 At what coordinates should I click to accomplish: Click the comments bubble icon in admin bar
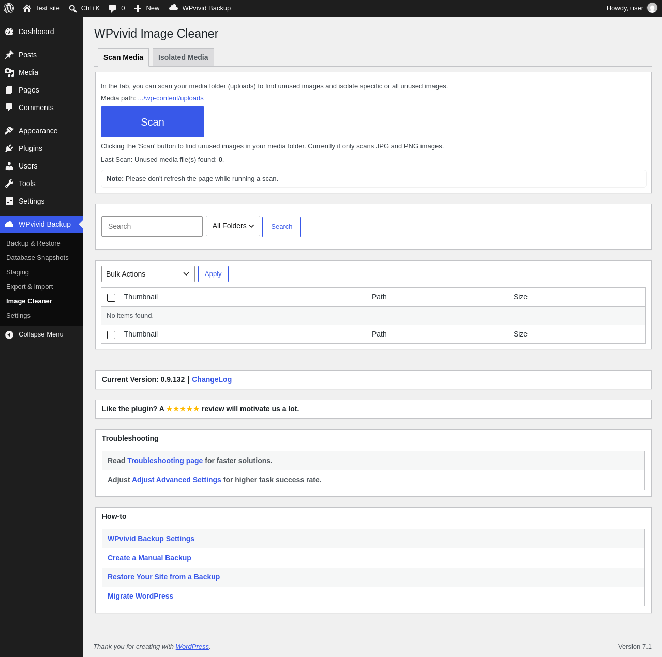pos(113,8)
